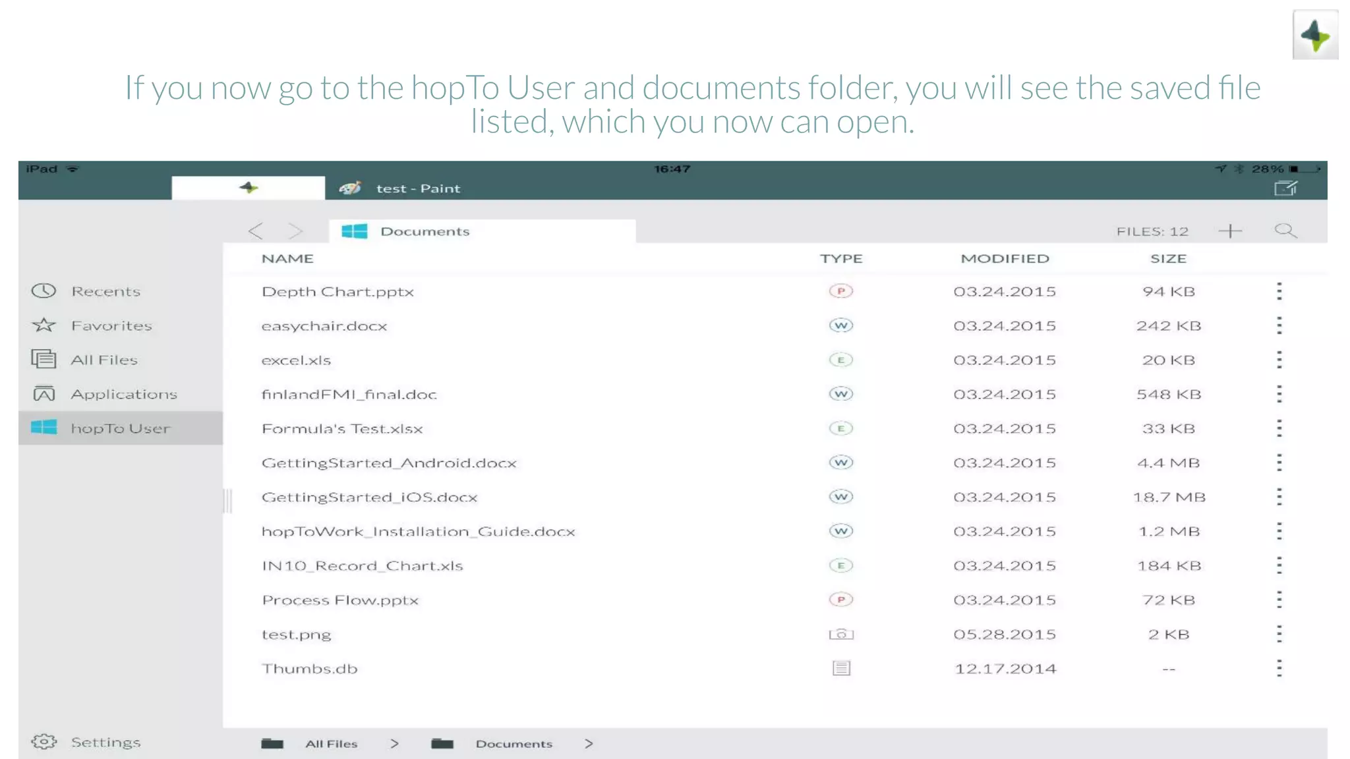Image resolution: width=1350 pixels, height=759 pixels.
Task: Go forward with the right arrow
Action: [295, 231]
